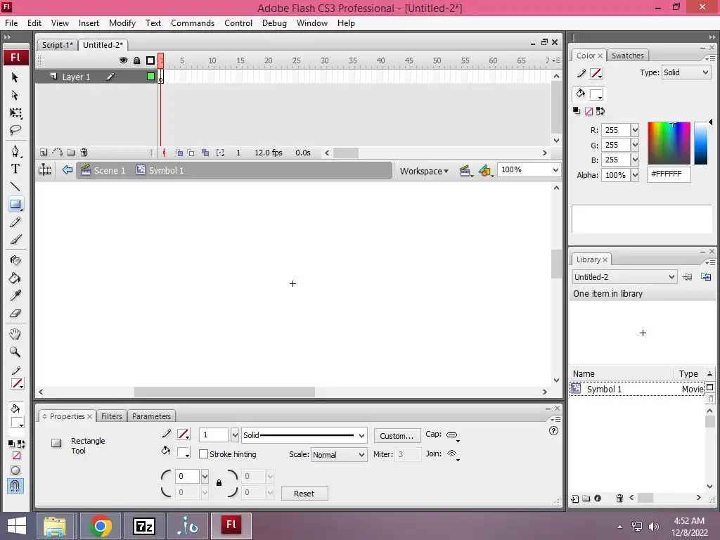Open the Cap style dropdown
The image size is (720, 540).
tap(453, 435)
